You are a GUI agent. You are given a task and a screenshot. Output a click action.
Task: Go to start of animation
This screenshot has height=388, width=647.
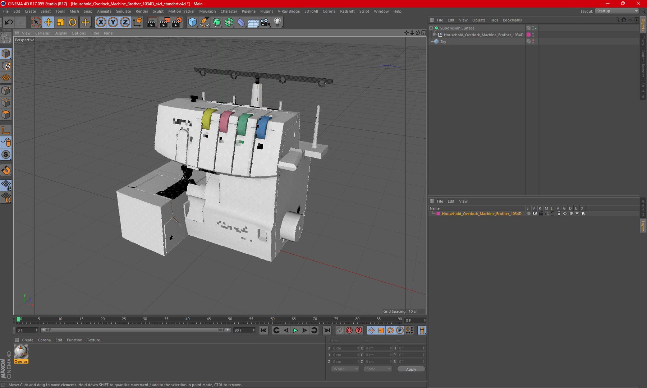(x=263, y=331)
